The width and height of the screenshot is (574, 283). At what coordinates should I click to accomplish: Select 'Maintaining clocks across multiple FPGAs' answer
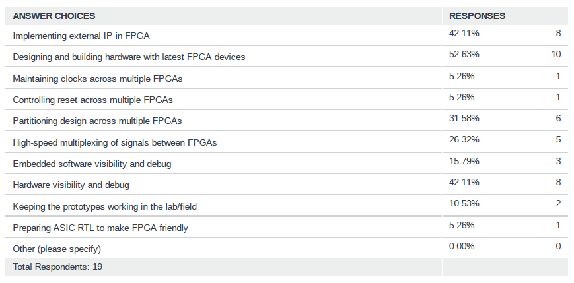(97, 79)
